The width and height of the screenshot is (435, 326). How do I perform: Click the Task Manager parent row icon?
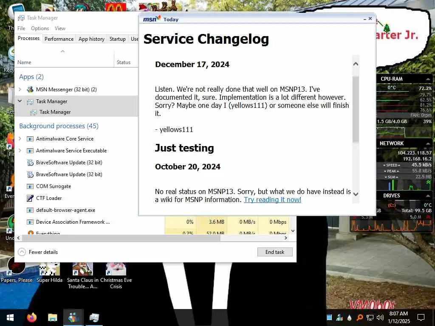click(x=30, y=101)
